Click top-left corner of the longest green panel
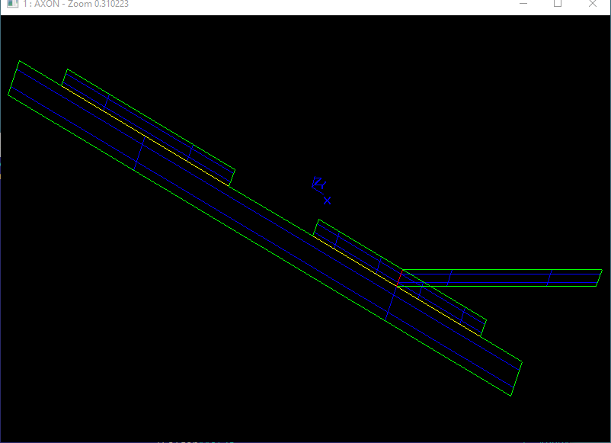The image size is (611, 443). [19, 62]
